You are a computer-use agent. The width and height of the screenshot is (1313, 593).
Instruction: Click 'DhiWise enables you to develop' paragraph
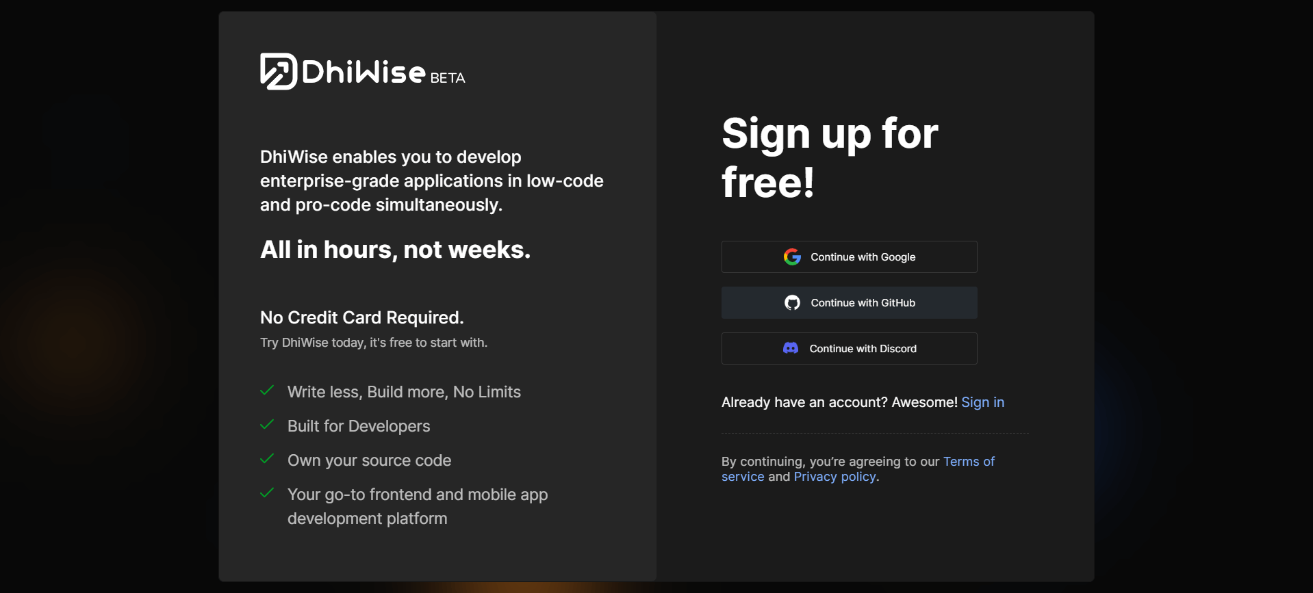(x=432, y=181)
